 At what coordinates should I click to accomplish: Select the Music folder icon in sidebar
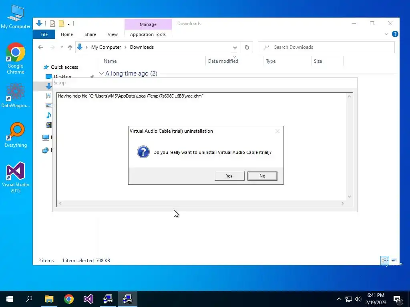[48, 115]
